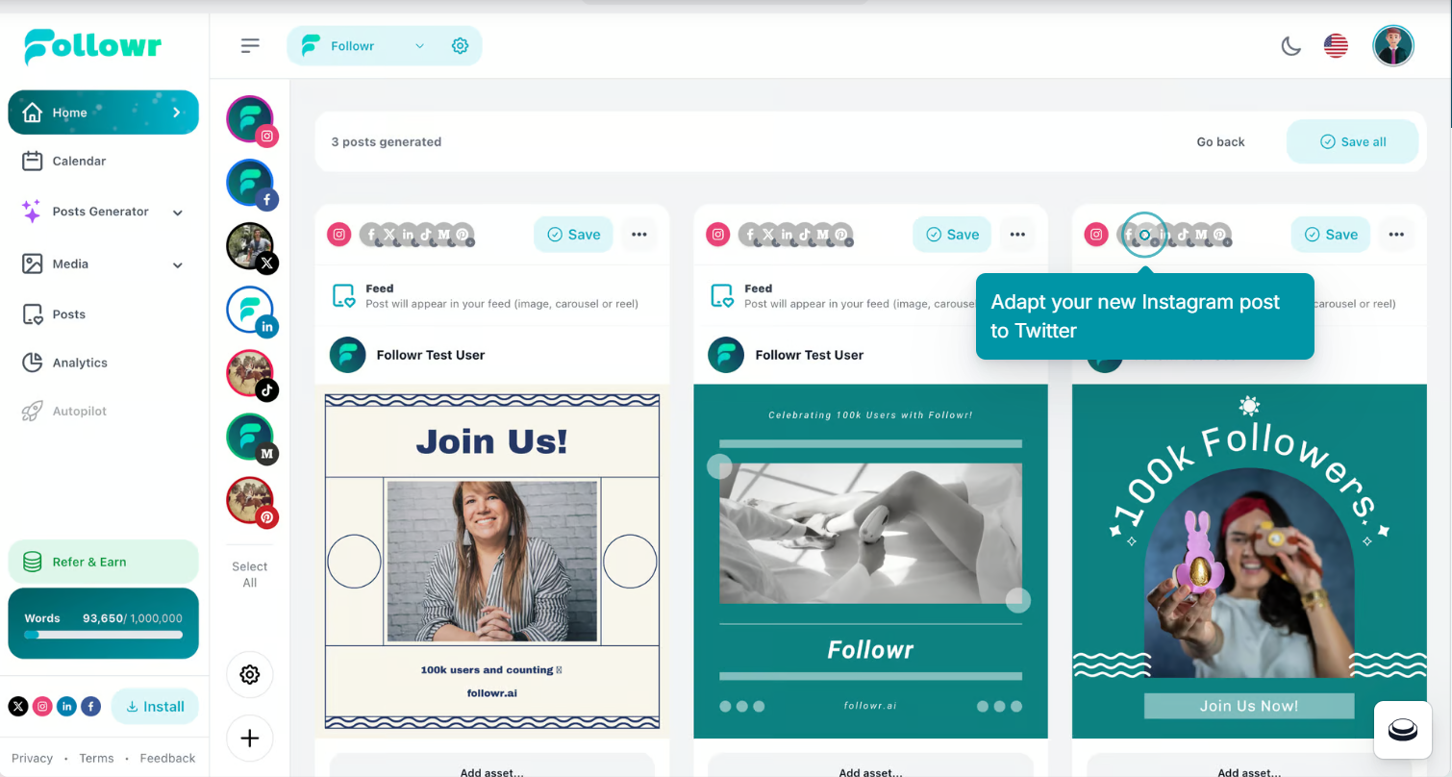Change language via the US flag
The height and width of the screenshot is (777, 1452).
(1336, 46)
